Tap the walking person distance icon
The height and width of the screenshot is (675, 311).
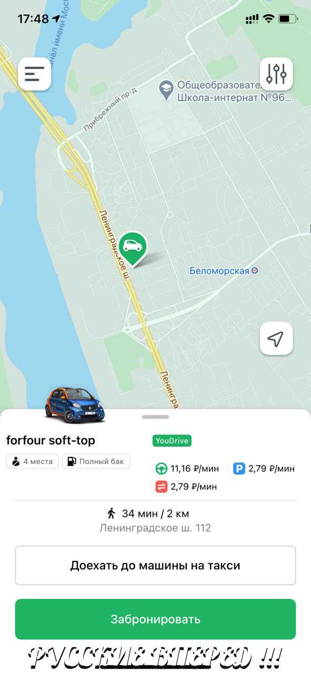point(111,513)
